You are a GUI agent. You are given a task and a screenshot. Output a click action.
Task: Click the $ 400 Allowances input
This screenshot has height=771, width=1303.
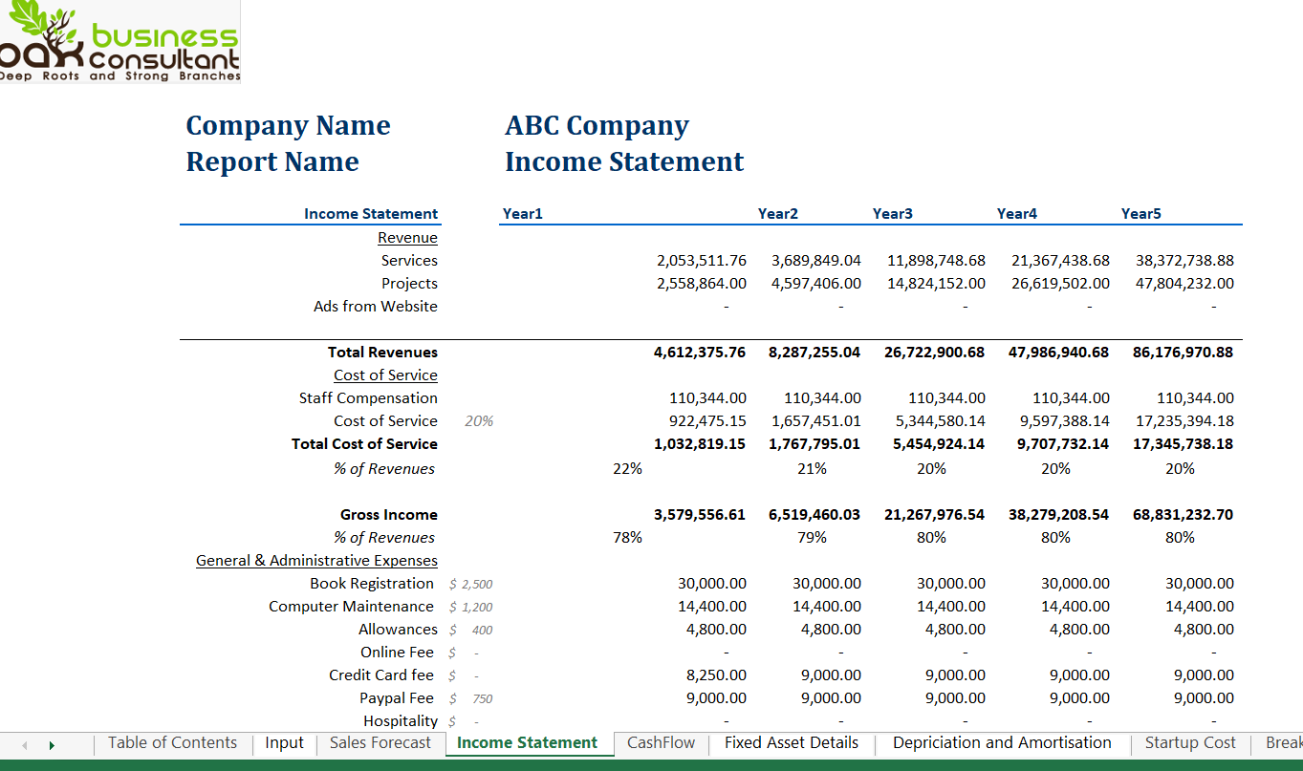click(x=471, y=630)
